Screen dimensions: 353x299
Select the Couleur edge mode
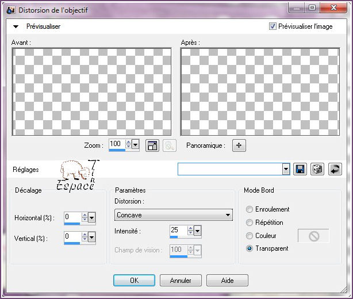249,236
